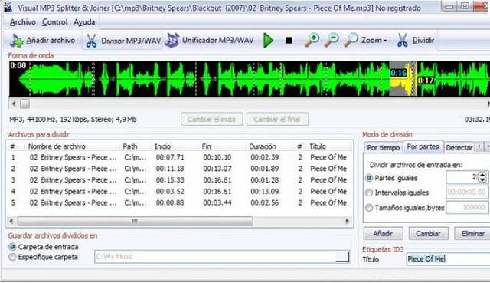Screen dimensions: 490x283
Task: Select the Intervalos iguales radio option
Action: click(x=369, y=193)
